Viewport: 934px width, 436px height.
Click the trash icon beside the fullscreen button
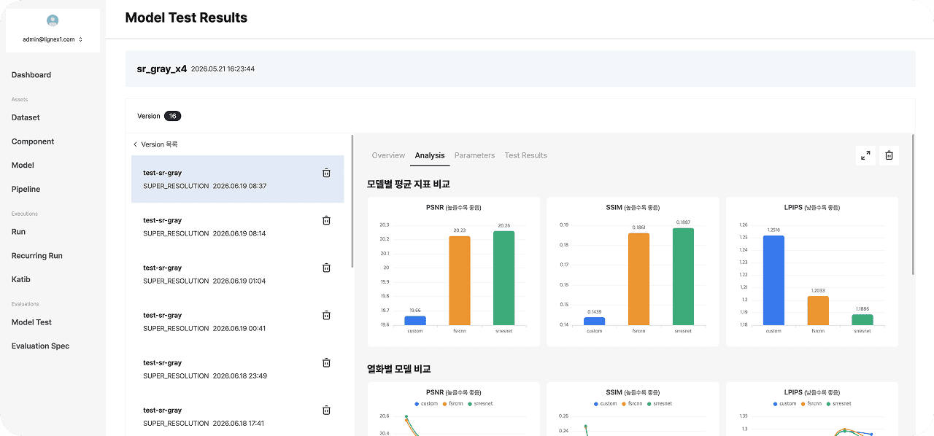point(889,155)
